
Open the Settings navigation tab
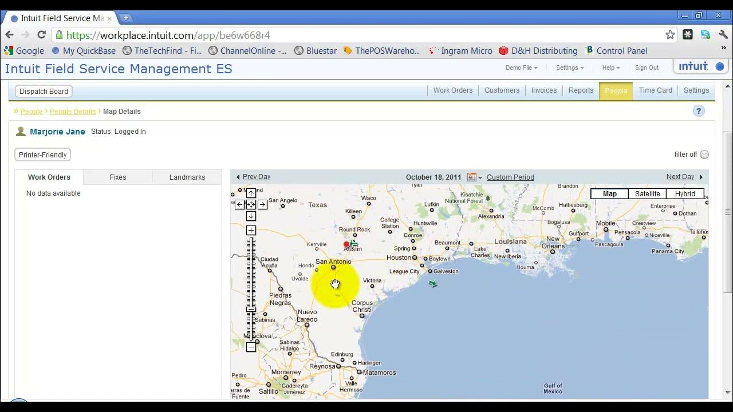click(696, 90)
